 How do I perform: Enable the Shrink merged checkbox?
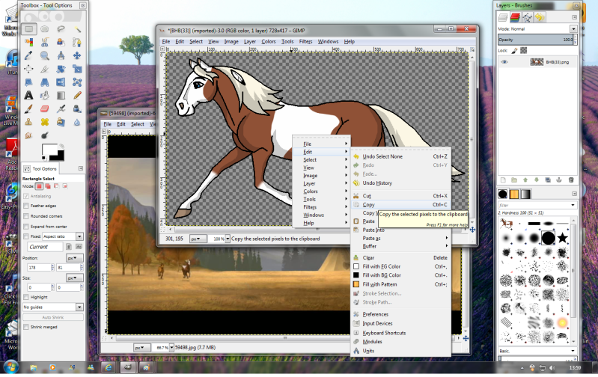point(26,327)
